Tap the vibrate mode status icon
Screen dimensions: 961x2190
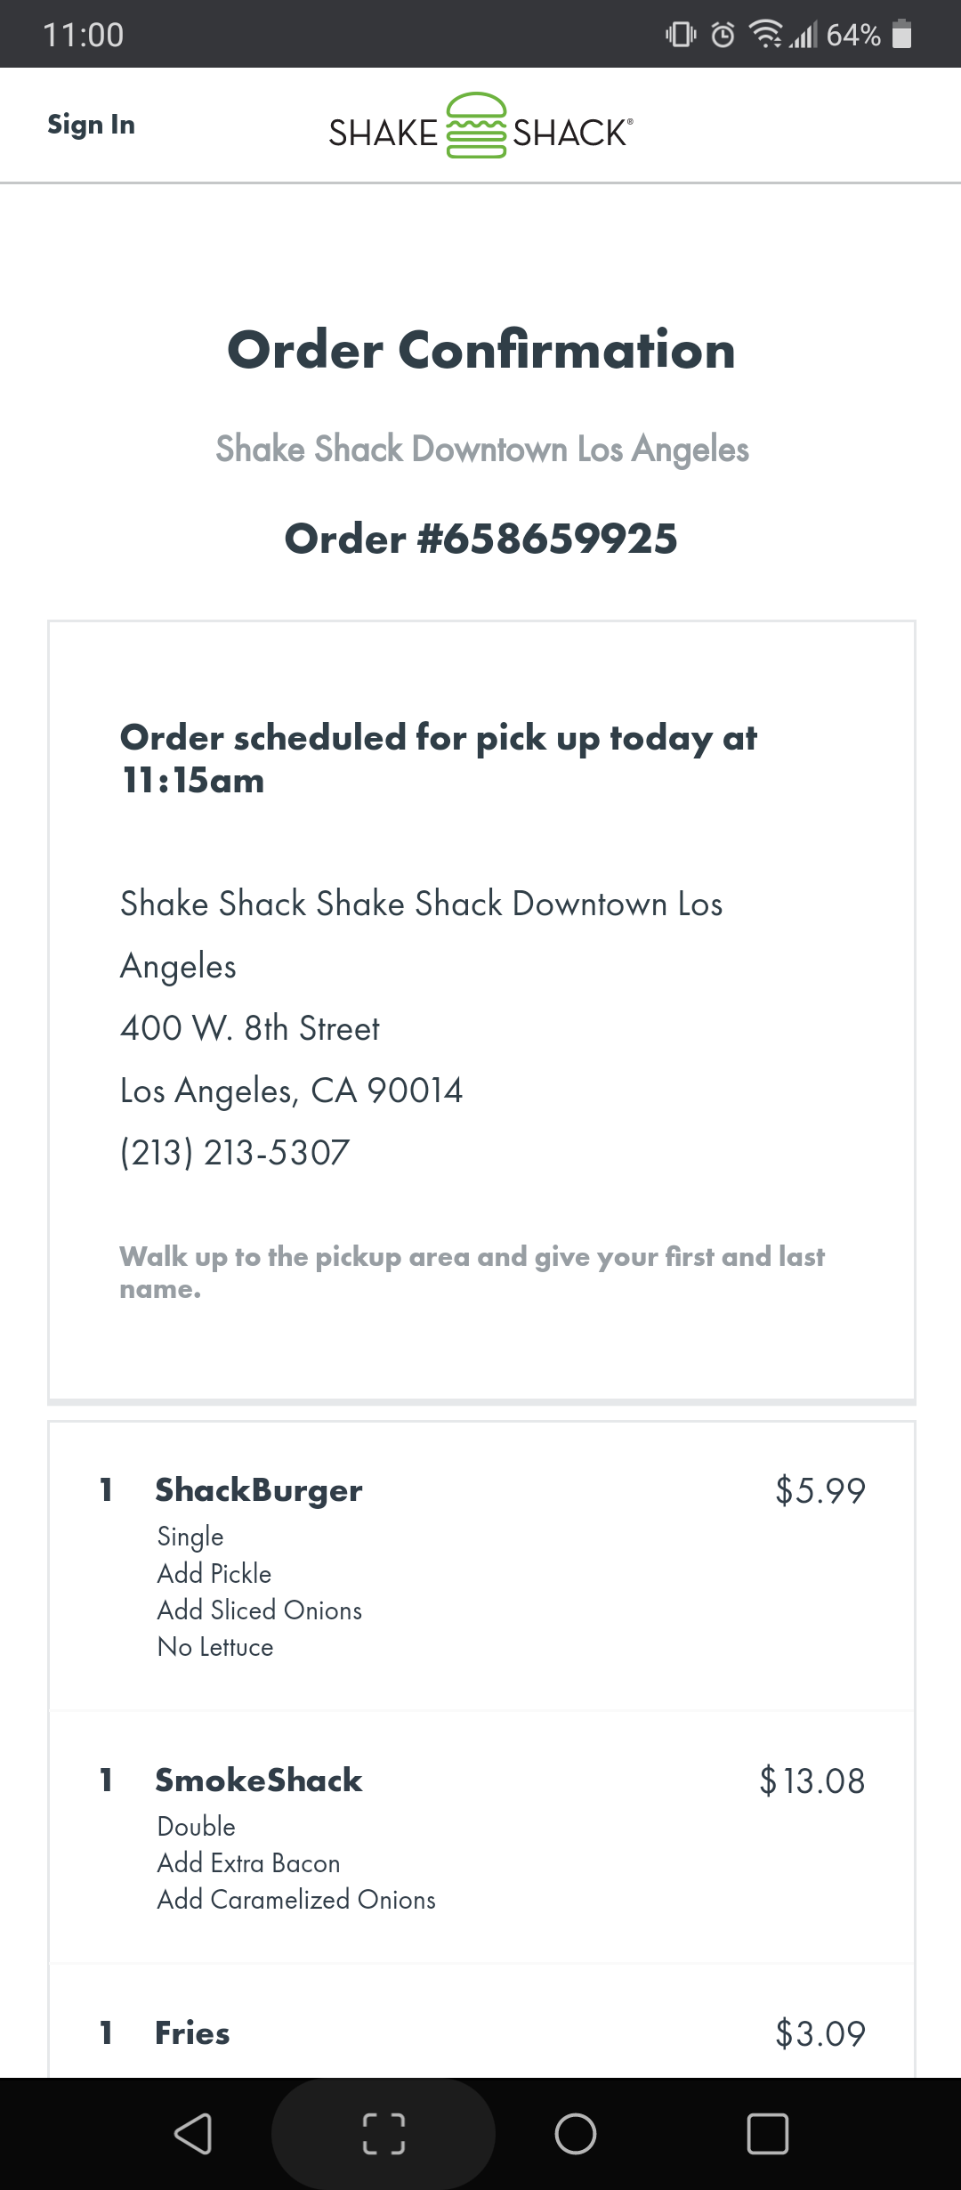[681, 35]
